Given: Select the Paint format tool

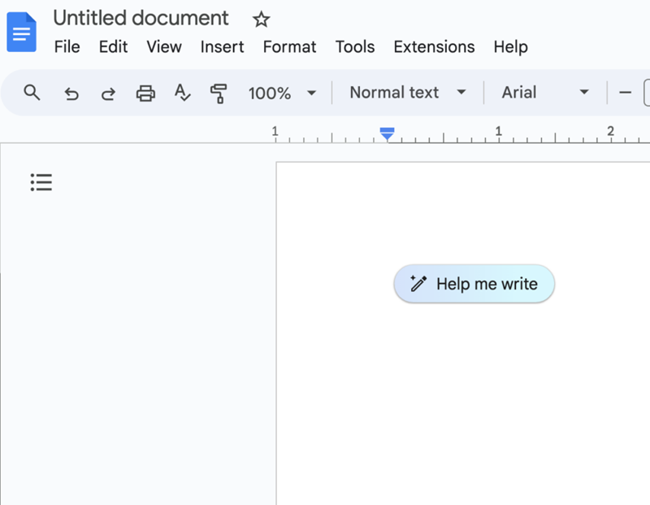Looking at the screenshot, I should pos(218,93).
